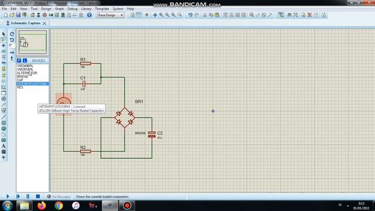Click the Rotate Clockwise button
The width and height of the screenshot is (375, 211).
12,34
